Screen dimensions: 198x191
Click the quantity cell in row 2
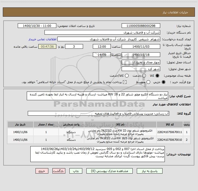pos(46,140)
